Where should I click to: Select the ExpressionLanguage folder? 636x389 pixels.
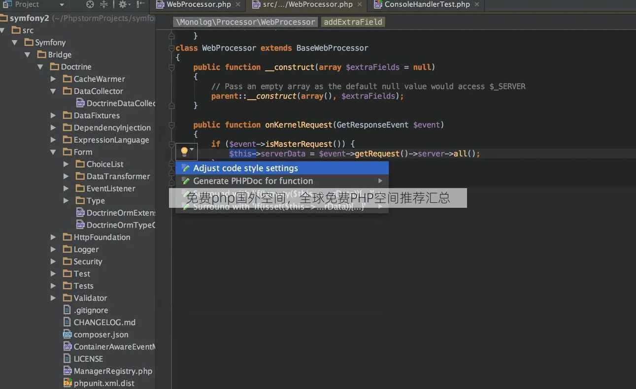click(111, 140)
